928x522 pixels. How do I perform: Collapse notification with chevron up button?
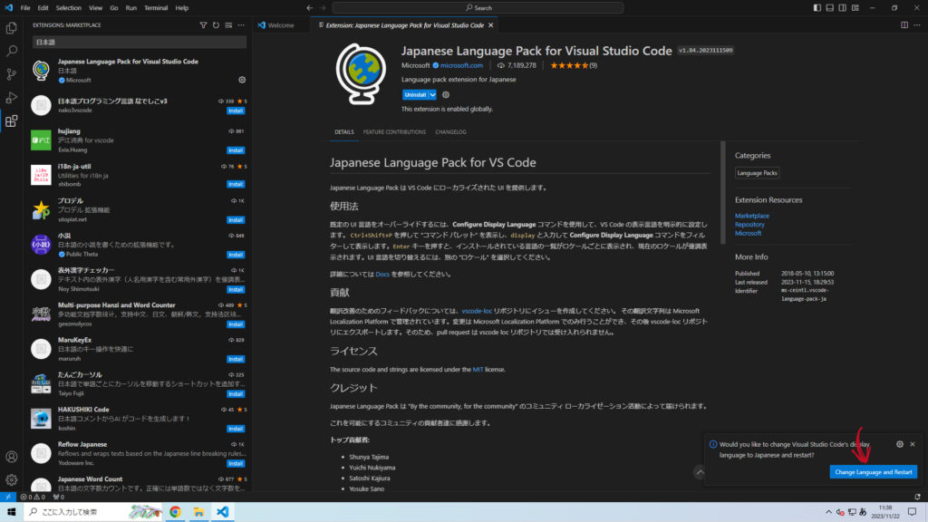pyautogui.click(x=701, y=472)
